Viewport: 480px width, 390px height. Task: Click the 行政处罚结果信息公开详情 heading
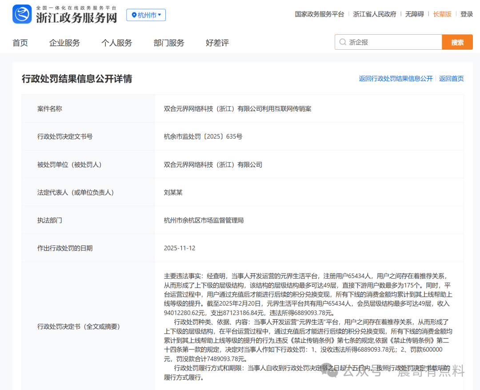click(x=77, y=79)
